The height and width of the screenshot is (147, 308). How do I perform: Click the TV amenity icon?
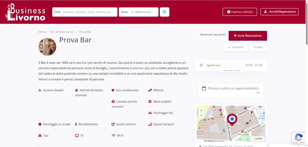(x=77, y=136)
